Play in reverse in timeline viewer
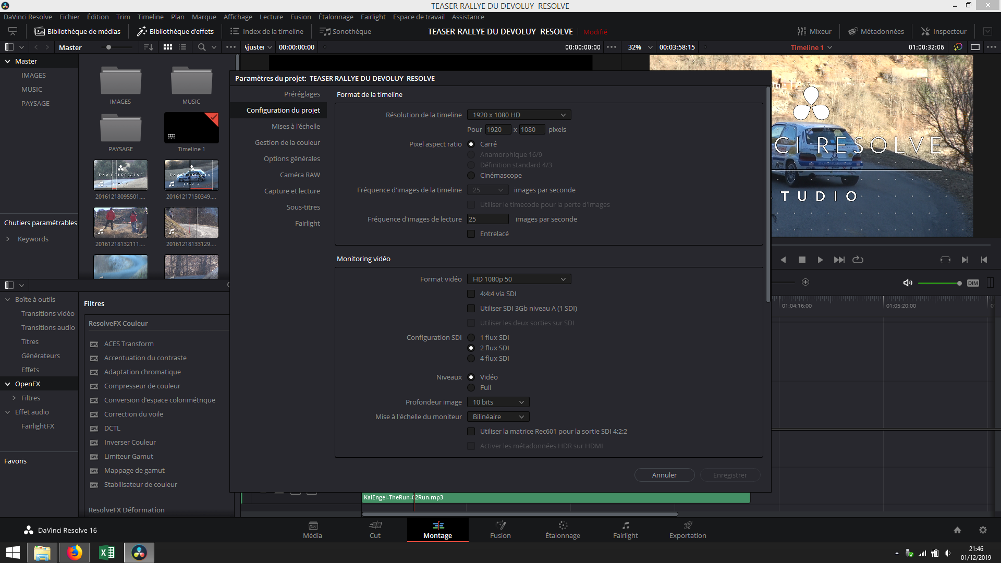Screen dimensions: 1001x563 [x=783, y=260]
